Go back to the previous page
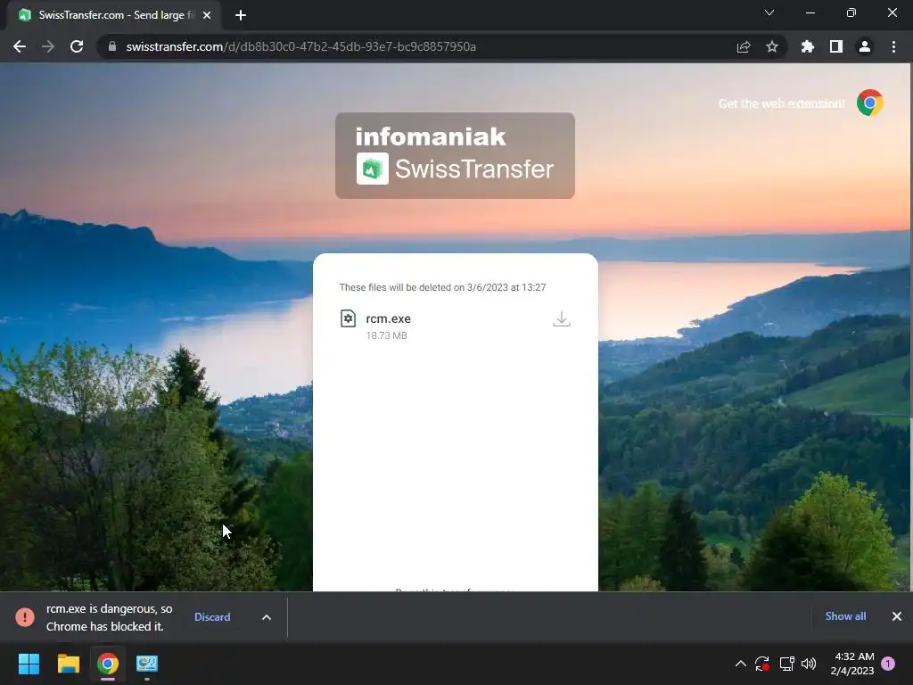This screenshot has width=913, height=685. tap(20, 46)
